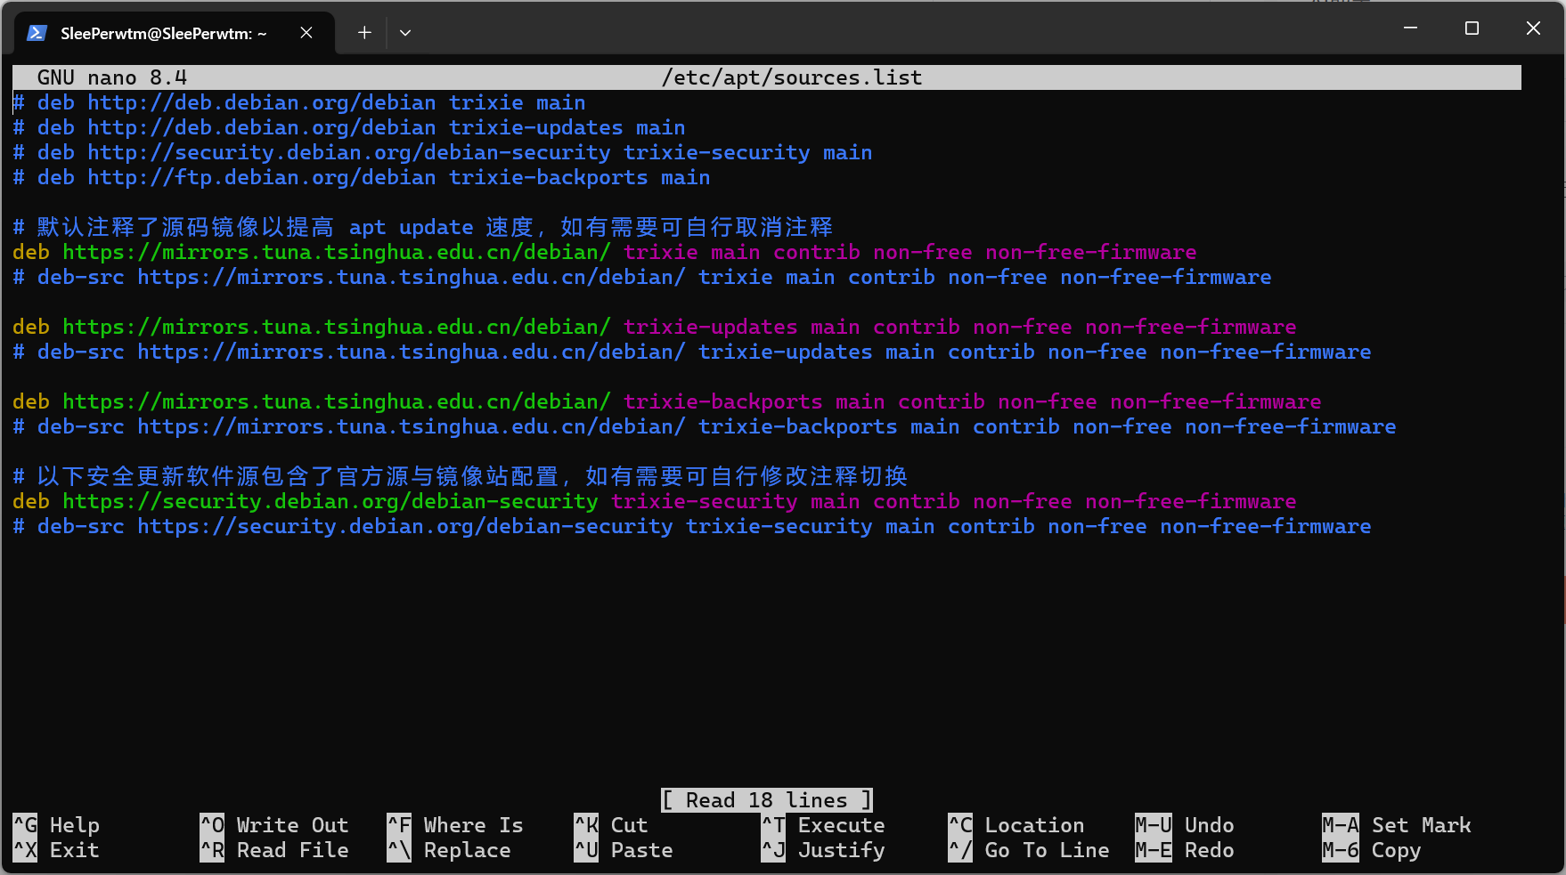
Task: Click the ^T Execute shortcut
Action: point(823,825)
